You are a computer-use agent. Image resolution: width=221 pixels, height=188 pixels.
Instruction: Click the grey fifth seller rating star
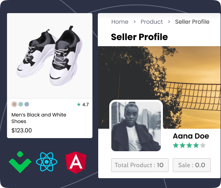203,145
